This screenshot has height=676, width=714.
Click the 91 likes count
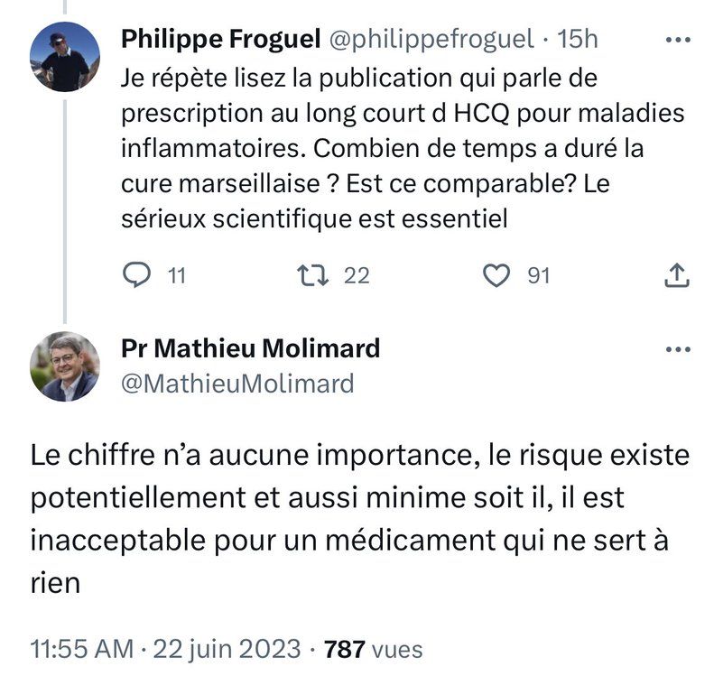(x=538, y=275)
